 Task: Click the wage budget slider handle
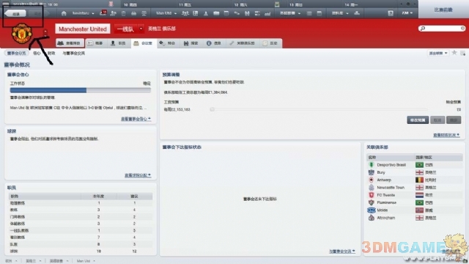(212, 109)
